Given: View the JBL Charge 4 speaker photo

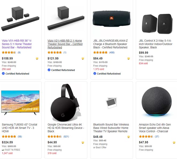Looking at the screenshot, I should pyautogui.click(x=112, y=19).
